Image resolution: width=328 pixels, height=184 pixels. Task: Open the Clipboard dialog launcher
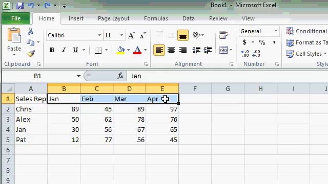point(38,64)
